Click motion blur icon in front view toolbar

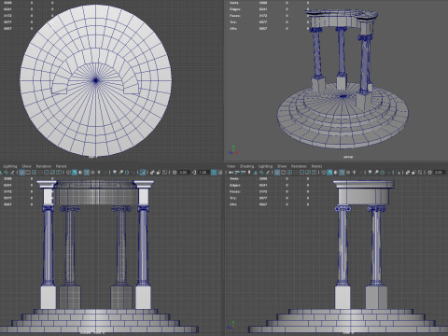tap(121, 173)
